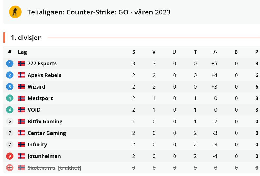The image size is (260, 176).
Task: Click the green rank badge for Metizport
Action: [10, 98]
